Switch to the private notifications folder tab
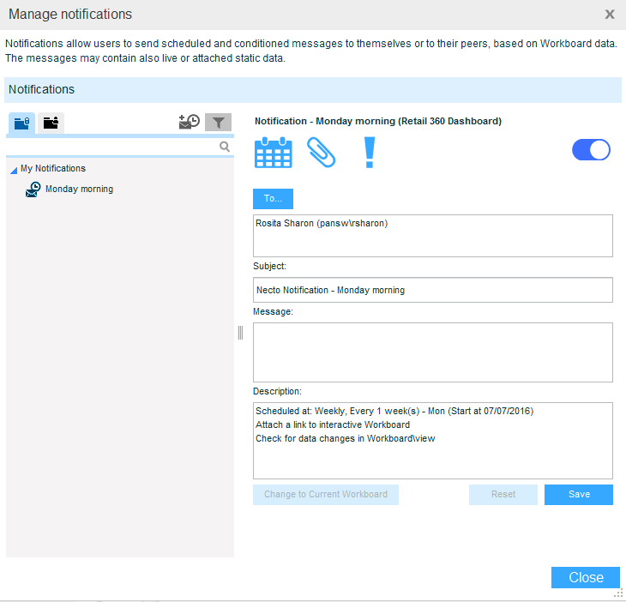626x602 pixels. click(x=22, y=123)
